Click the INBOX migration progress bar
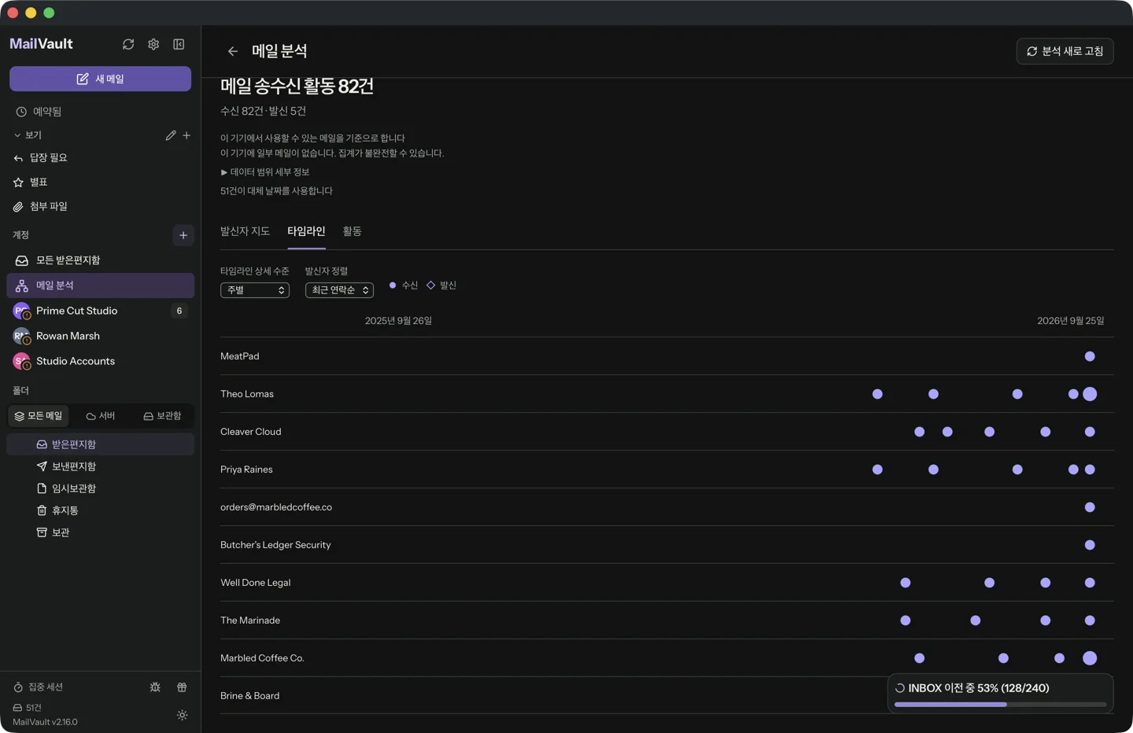This screenshot has height=733, width=1133. tap(1001, 705)
